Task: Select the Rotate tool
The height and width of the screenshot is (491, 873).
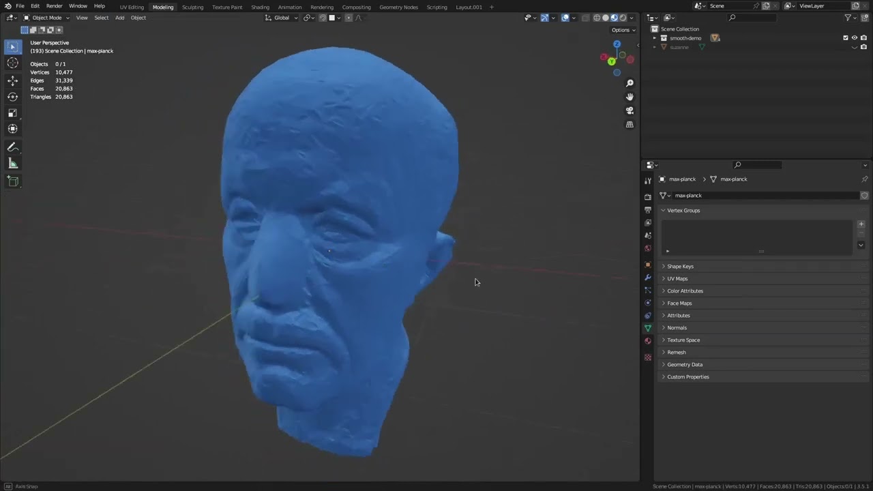Action: coord(12,97)
